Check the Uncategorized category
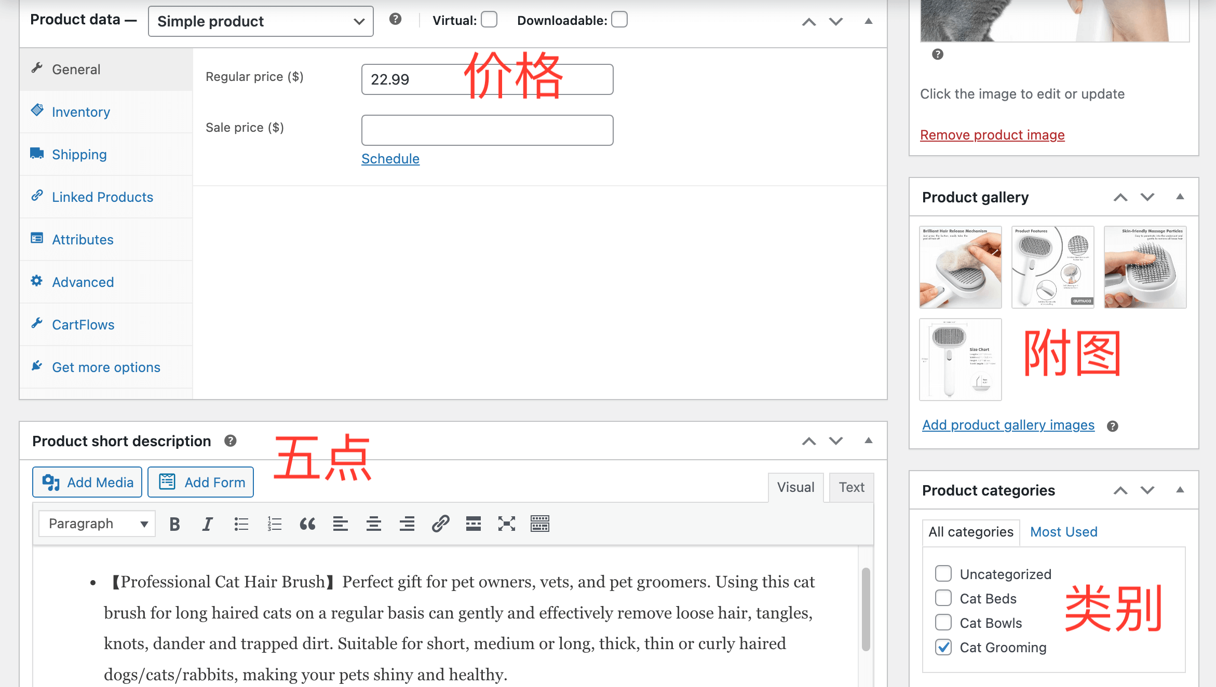This screenshot has height=687, width=1216. click(943, 574)
